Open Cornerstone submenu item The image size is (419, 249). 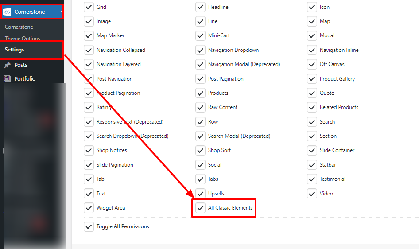coord(19,27)
